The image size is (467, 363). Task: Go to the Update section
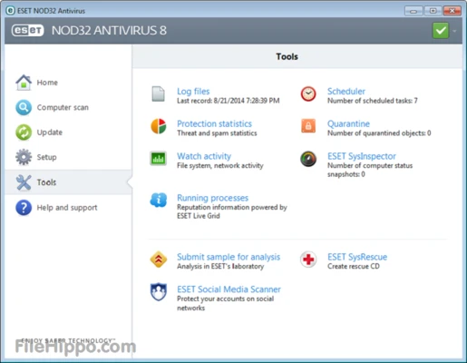[x=50, y=132]
